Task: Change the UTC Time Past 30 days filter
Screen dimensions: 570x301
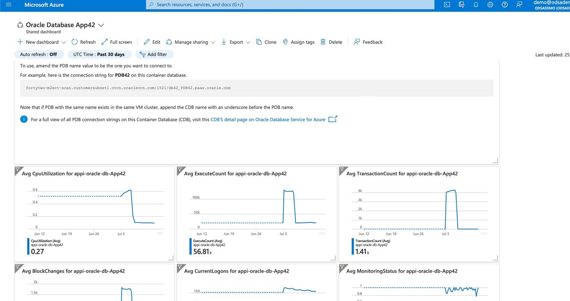Action: tap(99, 54)
